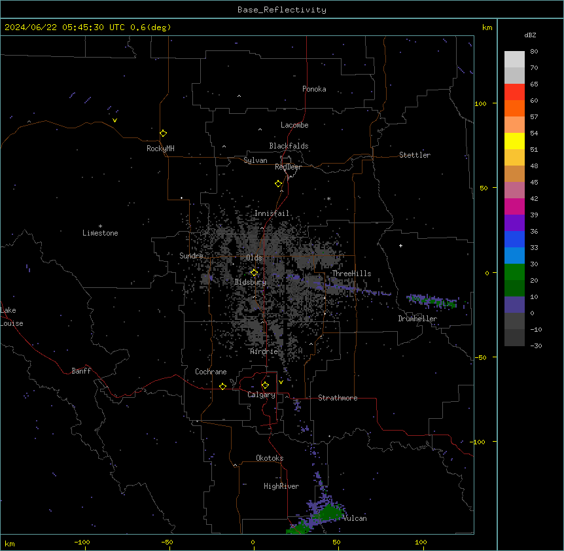The width and height of the screenshot is (564, 551).
Task: Click the asterisk symbol above Limestone
Action: (100, 226)
